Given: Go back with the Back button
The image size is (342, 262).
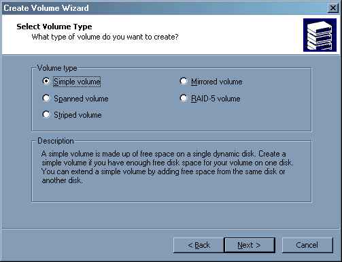Looking at the screenshot, I should tap(199, 245).
